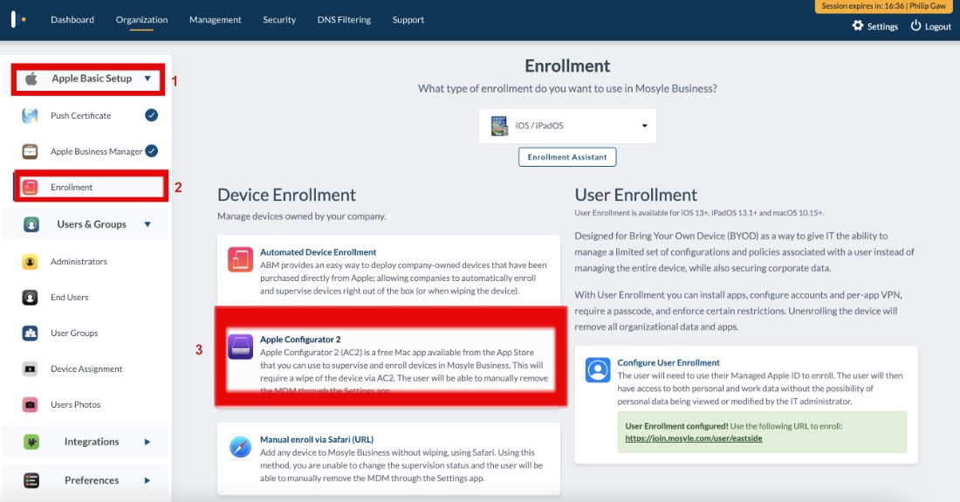
Task: Click the iOS / iPadOS devices icon
Action: (499, 126)
